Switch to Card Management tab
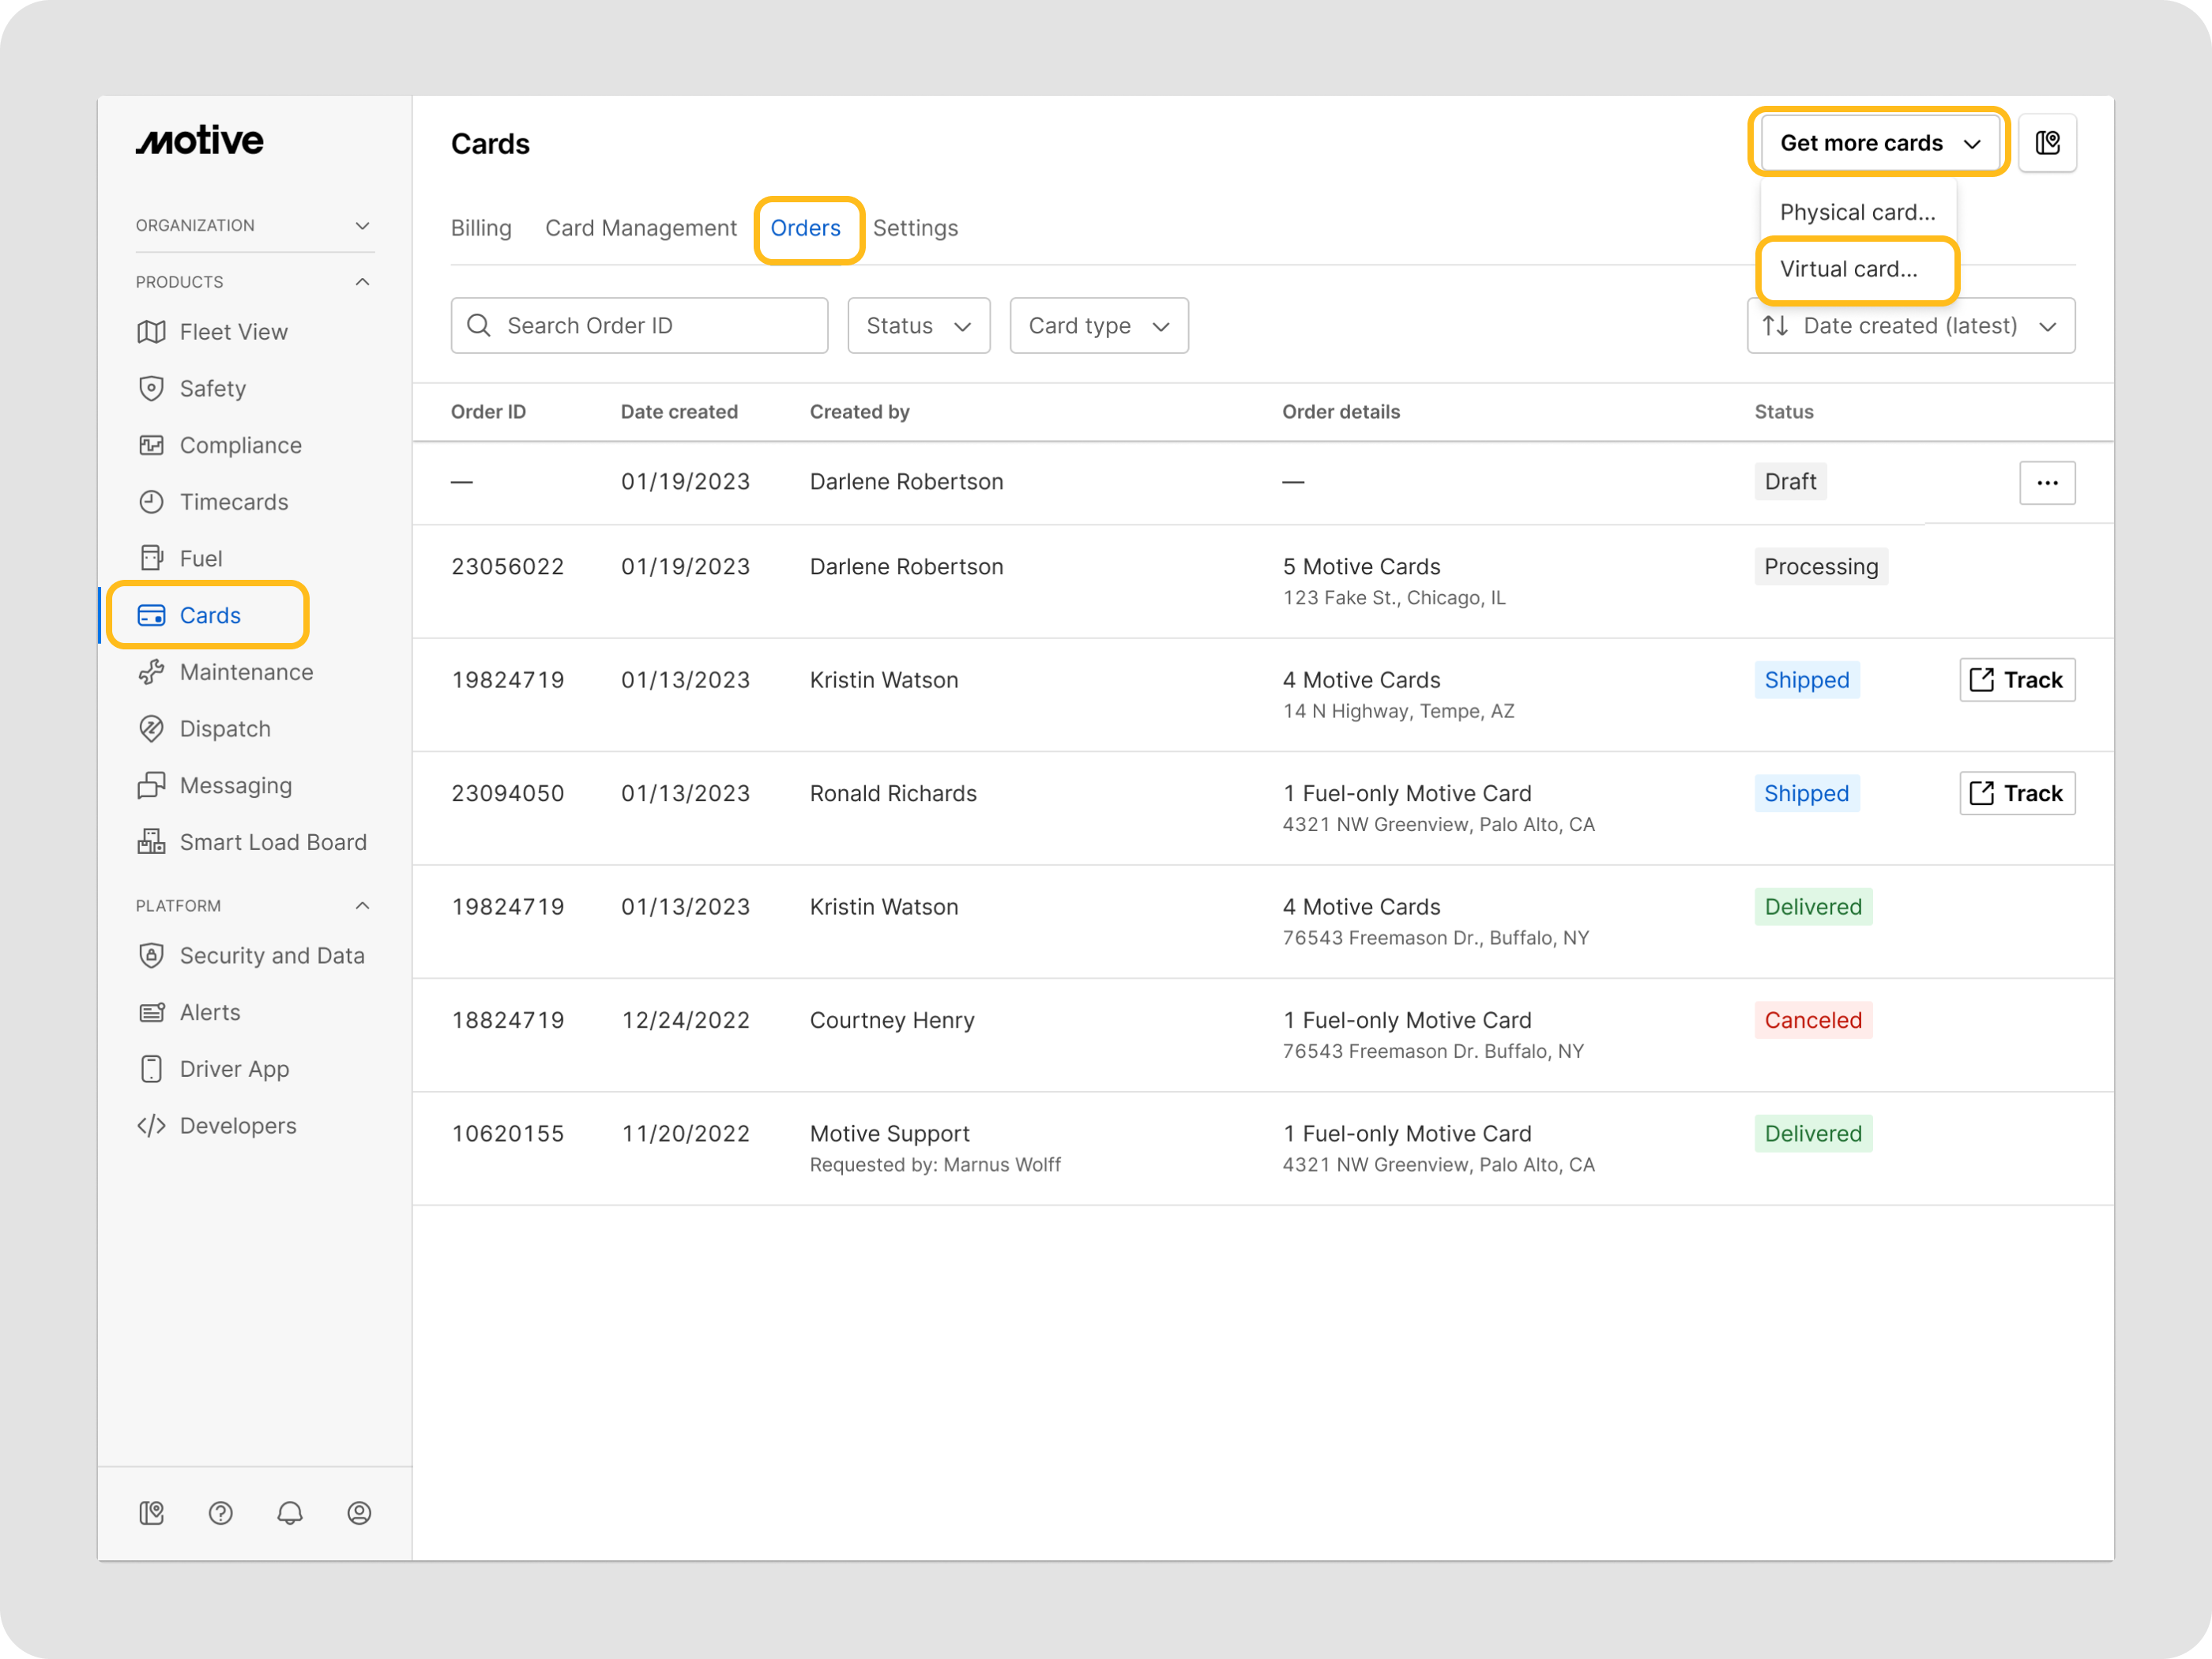Viewport: 2212px width, 1659px height. click(640, 228)
